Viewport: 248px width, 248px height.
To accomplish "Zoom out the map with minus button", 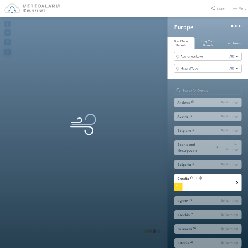I will click(x=7, y=32).
